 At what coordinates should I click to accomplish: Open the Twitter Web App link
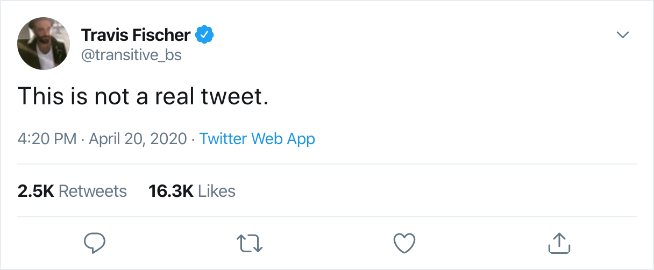coord(257,139)
